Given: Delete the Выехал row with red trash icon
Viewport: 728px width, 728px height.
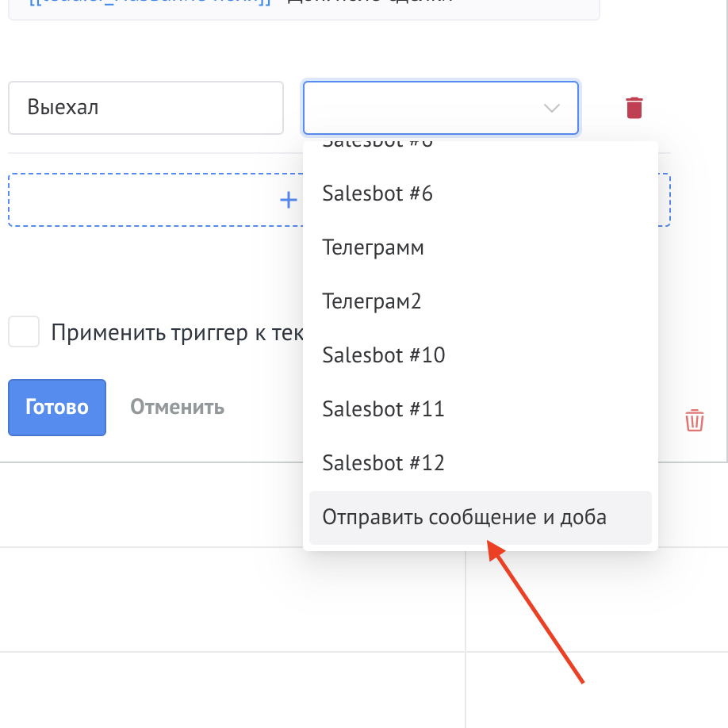Looking at the screenshot, I should pyautogui.click(x=634, y=108).
